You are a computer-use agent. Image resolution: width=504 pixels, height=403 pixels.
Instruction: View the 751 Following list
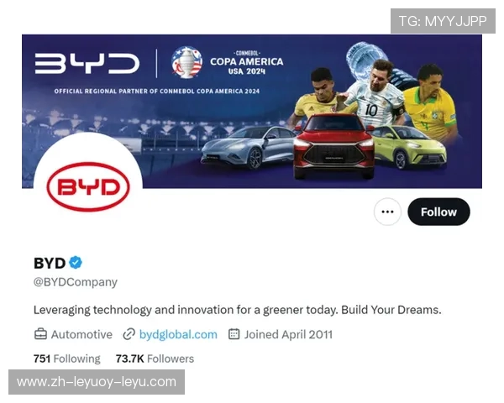pyautogui.click(x=67, y=359)
